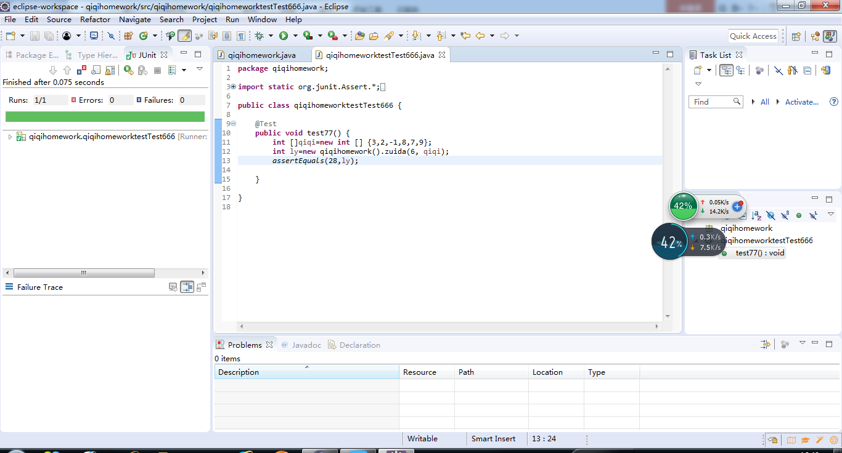The image size is (842, 453).
Task: Toggle Failure Trace Filter Stack Trace icon
Action: tap(187, 287)
